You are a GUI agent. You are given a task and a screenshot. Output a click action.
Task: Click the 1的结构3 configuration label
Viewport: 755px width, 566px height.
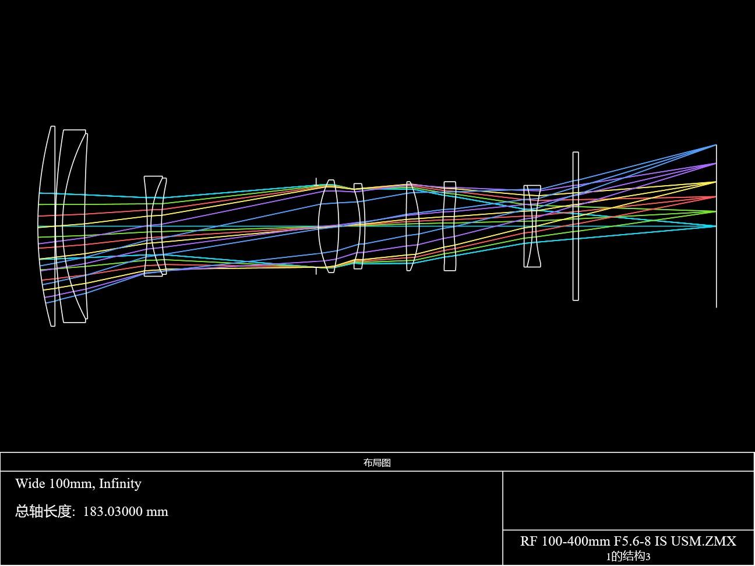tap(628, 556)
